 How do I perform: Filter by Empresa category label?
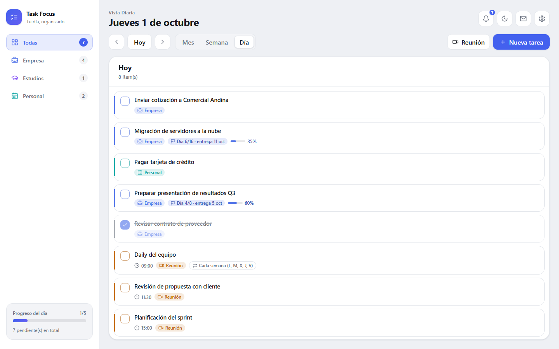coord(33,60)
